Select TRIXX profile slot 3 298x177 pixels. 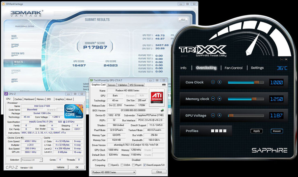click(x=221, y=131)
